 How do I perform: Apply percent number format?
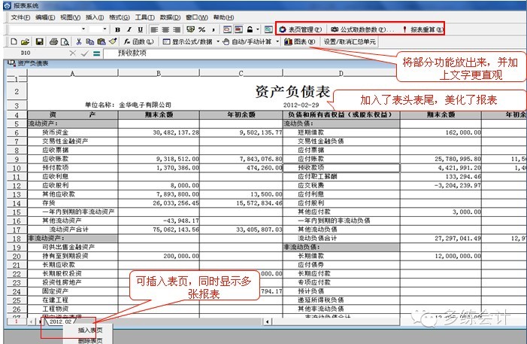coord(201,29)
